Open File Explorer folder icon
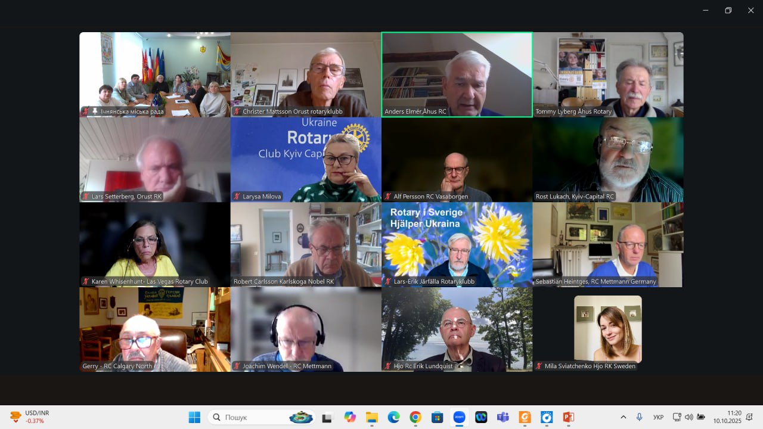763x429 pixels. point(372,417)
